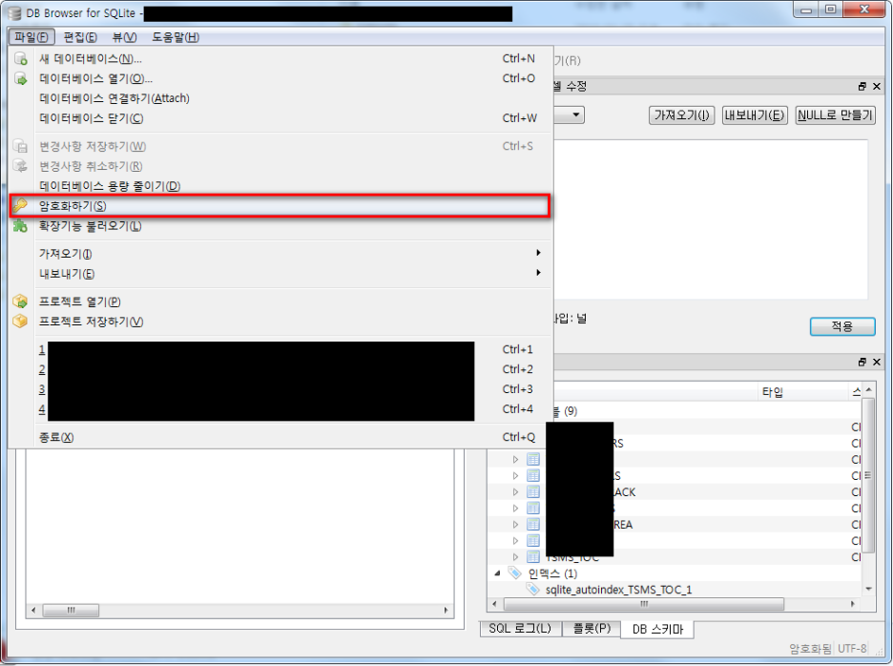893x666 pixels.
Task: Select 데이터베이스 용량 줄이기(D)
Action: [280, 186]
